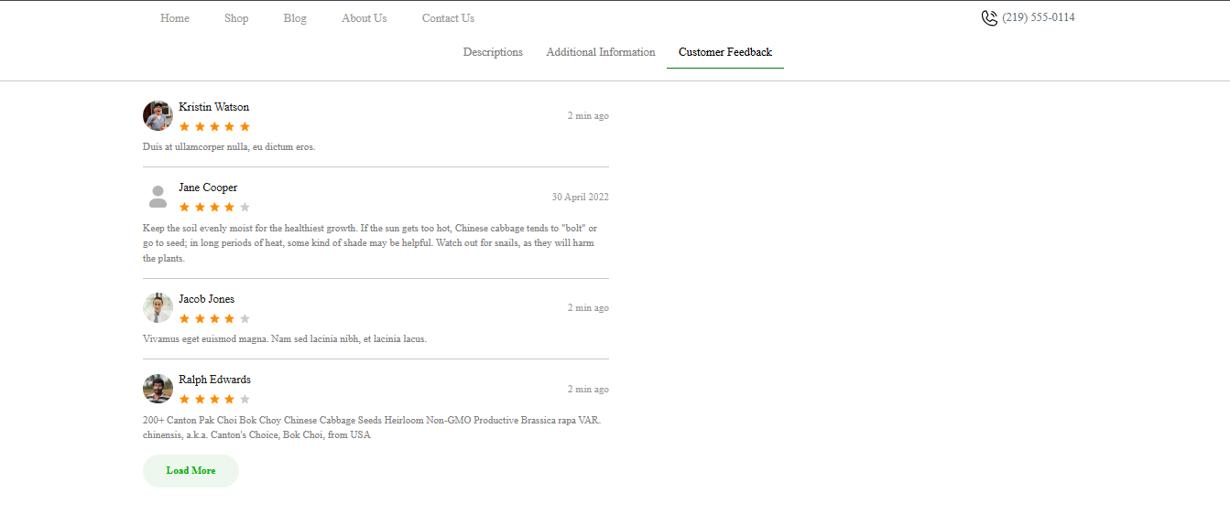Screen dimensions: 1230x514
Task: Click the phone call icon in header
Action: click(x=989, y=18)
